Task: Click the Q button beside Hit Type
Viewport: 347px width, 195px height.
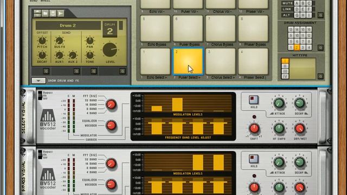Action: 320,76
